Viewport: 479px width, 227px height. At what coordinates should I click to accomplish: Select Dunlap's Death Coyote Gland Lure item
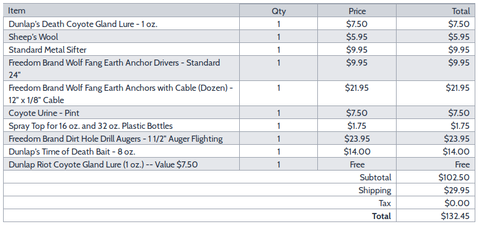pyautogui.click(x=83, y=24)
